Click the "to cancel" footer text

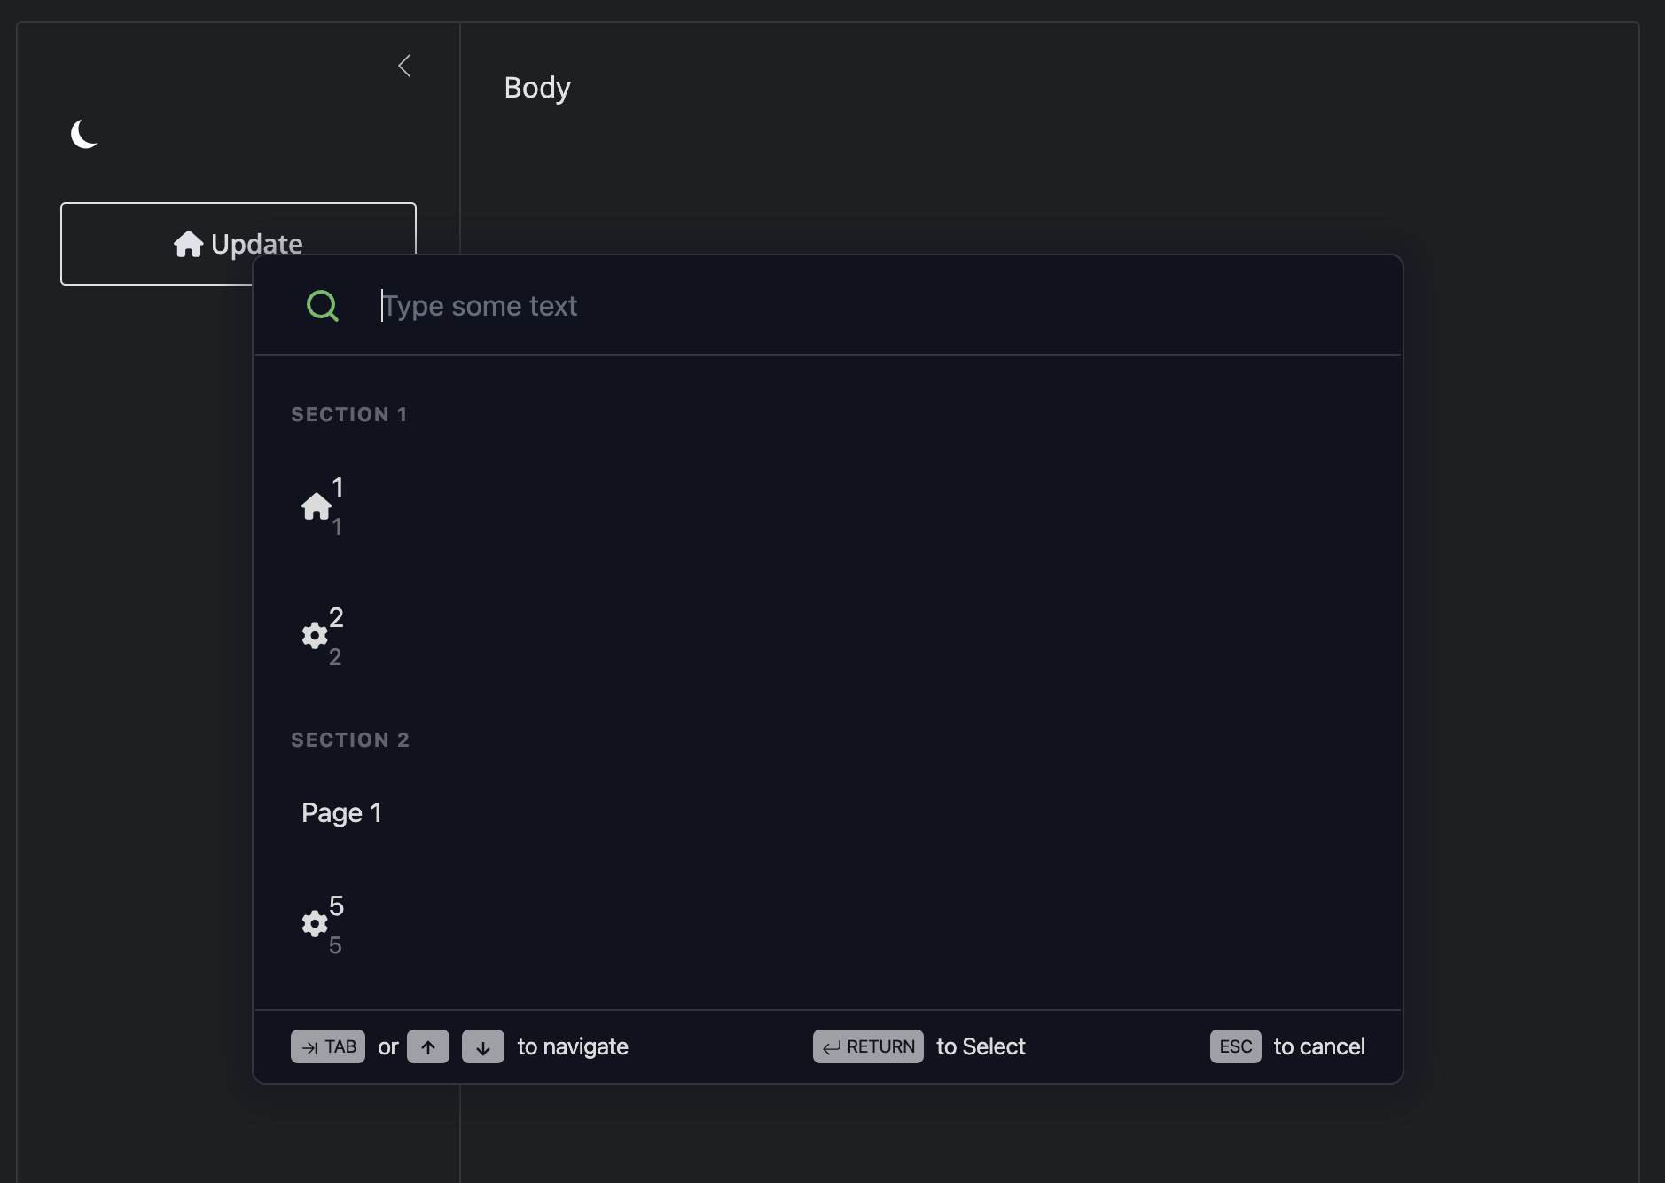click(1319, 1046)
